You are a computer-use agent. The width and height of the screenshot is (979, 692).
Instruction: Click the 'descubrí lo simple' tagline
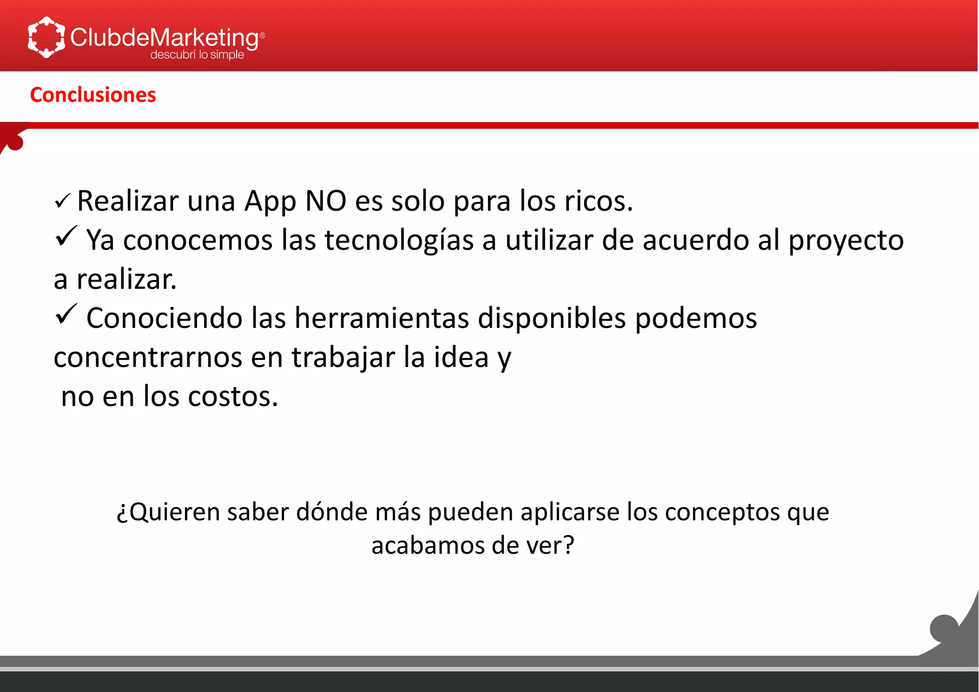pyautogui.click(x=197, y=54)
